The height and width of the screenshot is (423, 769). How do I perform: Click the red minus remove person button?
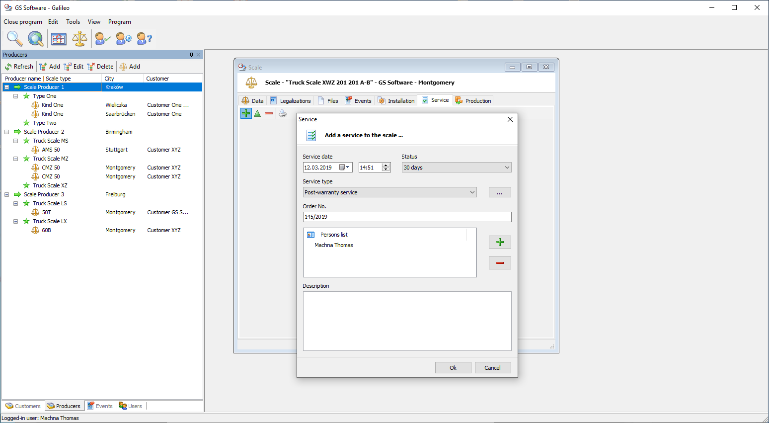click(x=500, y=263)
